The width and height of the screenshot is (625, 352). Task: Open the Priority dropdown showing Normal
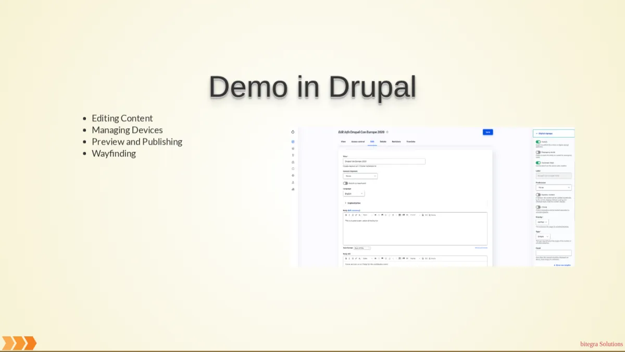pyautogui.click(x=542, y=222)
